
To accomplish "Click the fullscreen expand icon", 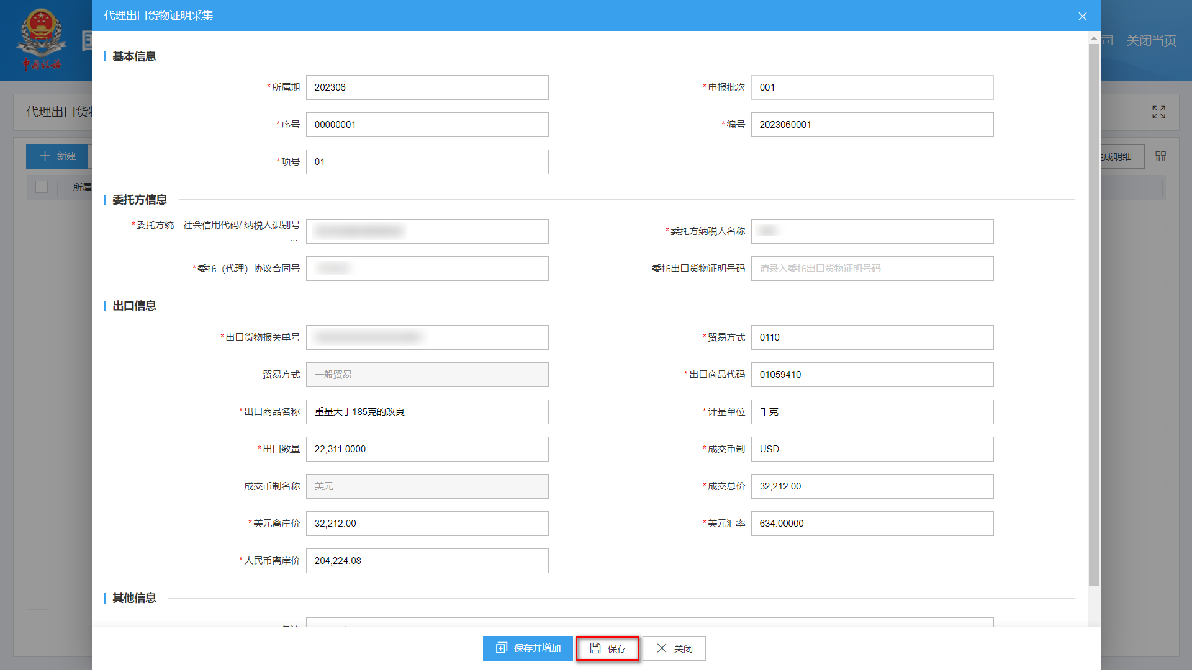I will point(1158,112).
